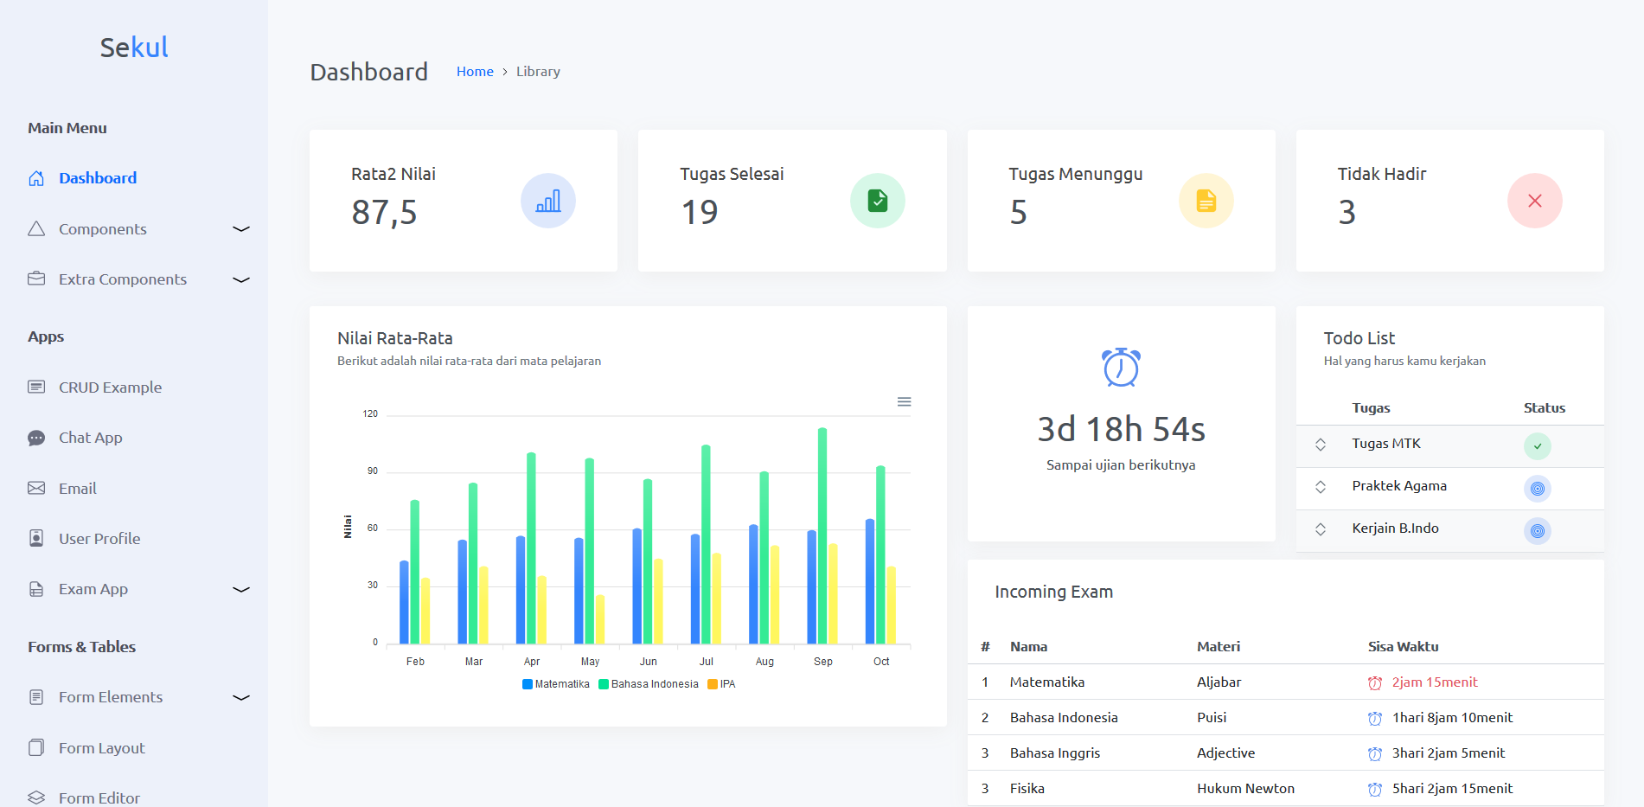Expand the Components sidebar submenu
Viewport: 1644px width, 807px height.
(241, 229)
